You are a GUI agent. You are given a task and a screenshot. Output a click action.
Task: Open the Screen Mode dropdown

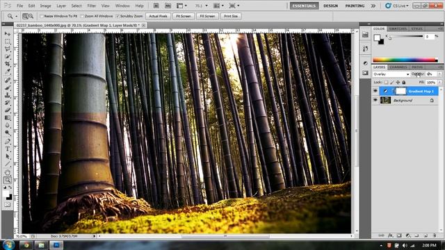[x=234, y=6]
